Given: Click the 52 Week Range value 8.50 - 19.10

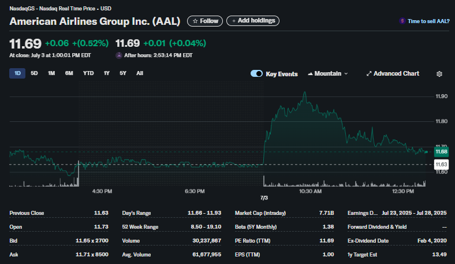Looking at the screenshot, I should pos(206,227).
